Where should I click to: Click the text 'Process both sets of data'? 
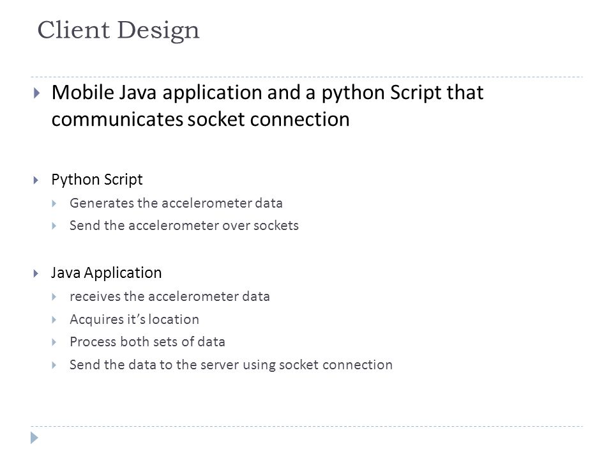click(x=148, y=342)
